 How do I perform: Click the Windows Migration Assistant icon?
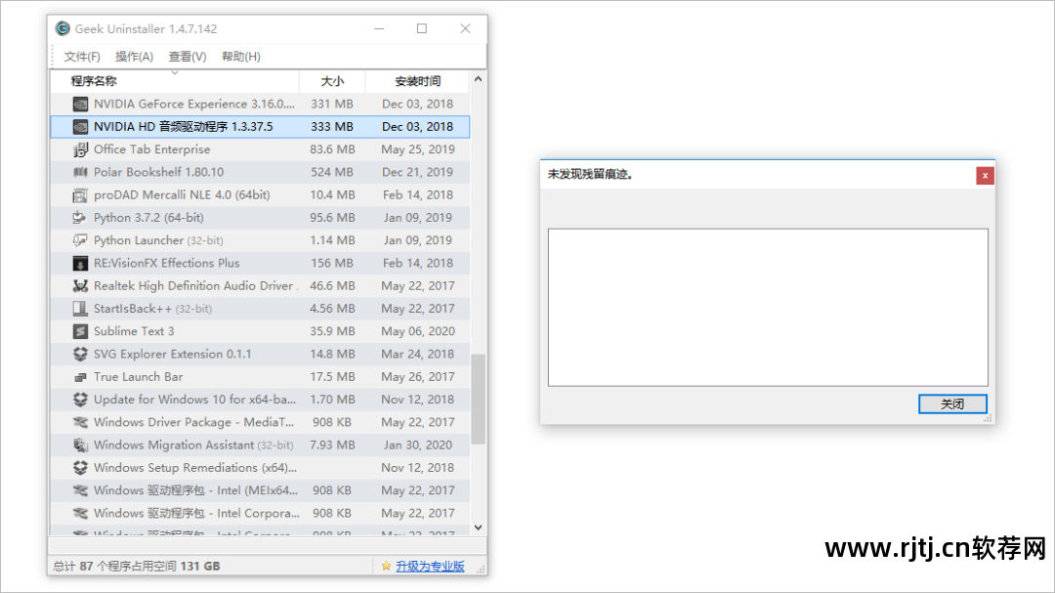80,445
